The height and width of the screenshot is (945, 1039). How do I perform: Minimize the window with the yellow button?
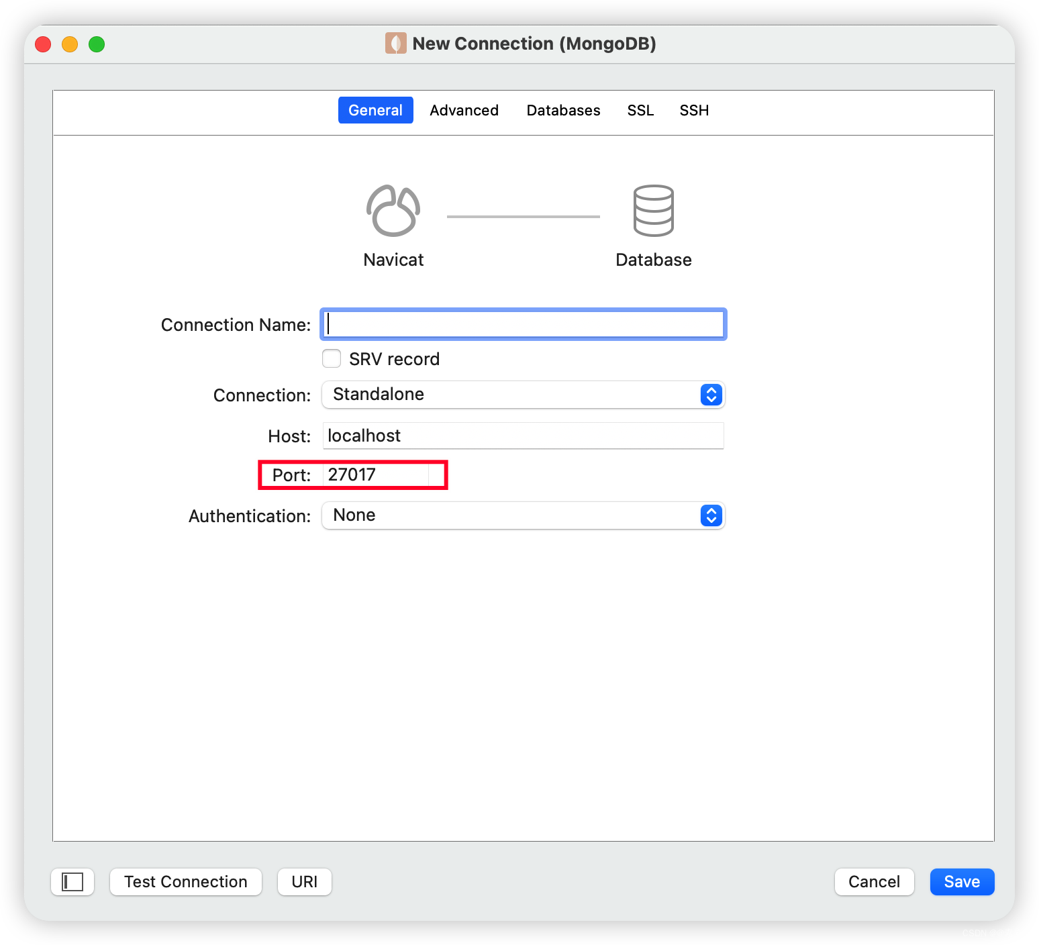pyautogui.click(x=70, y=44)
